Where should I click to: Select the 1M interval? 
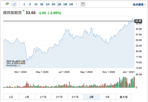tap(71, 4)
